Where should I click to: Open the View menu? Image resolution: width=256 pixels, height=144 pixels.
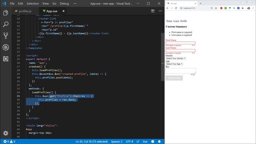(45, 4)
